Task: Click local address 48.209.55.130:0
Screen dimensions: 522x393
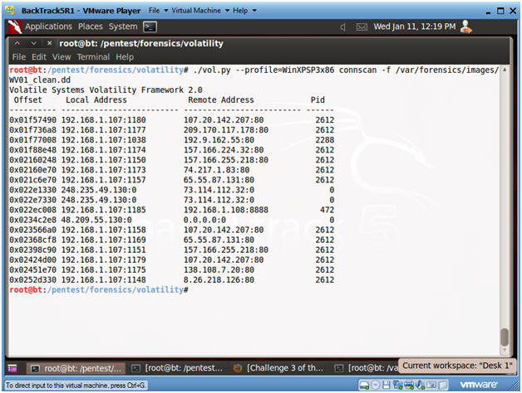Action: tap(96, 220)
